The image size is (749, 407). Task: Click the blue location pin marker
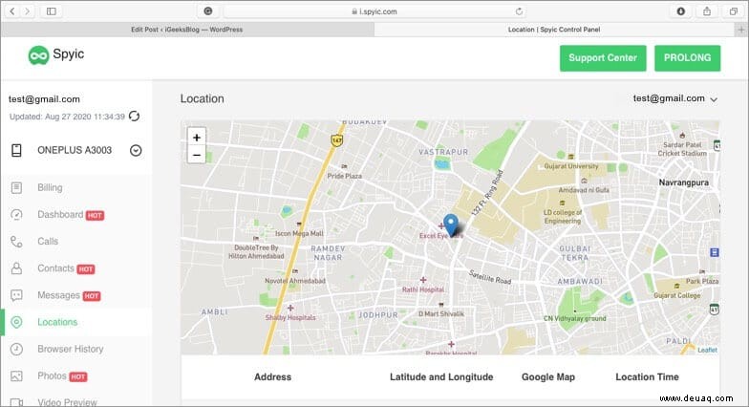pyautogui.click(x=451, y=225)
